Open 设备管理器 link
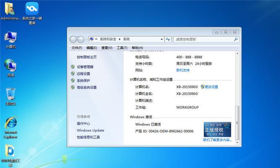The image size is (280, 168). click(x=85, y=67)
